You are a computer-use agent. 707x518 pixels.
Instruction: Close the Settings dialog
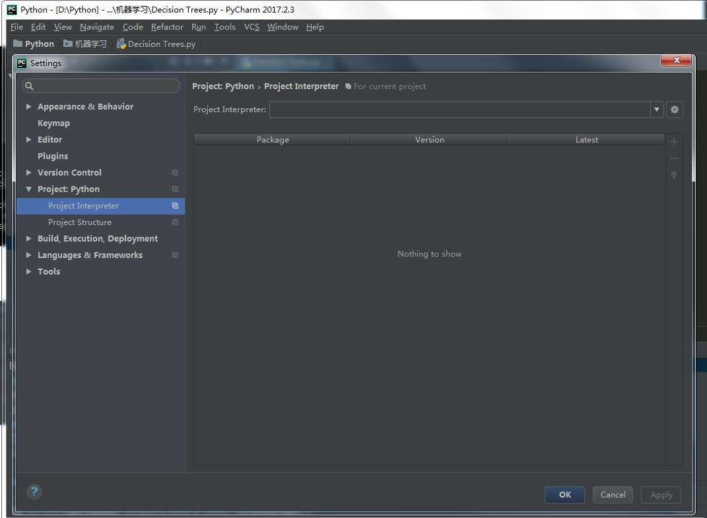pyautogui.click(x=676, y=60)
